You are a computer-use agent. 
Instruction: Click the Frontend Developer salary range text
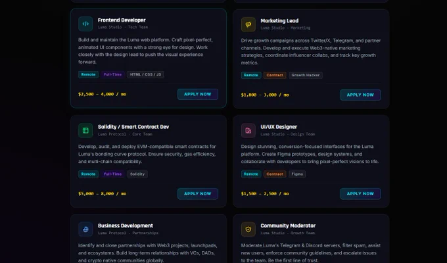103,94
